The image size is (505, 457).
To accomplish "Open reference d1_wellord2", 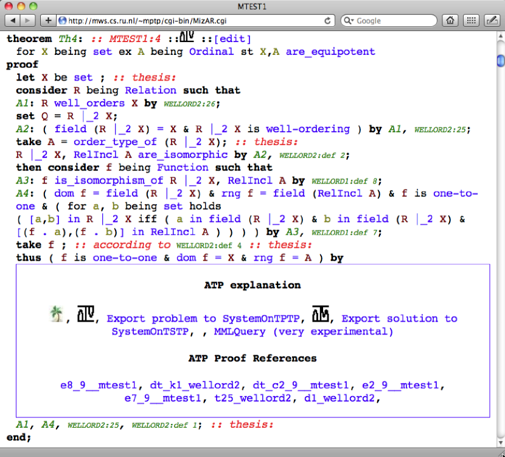I will [x=340, y=398].
